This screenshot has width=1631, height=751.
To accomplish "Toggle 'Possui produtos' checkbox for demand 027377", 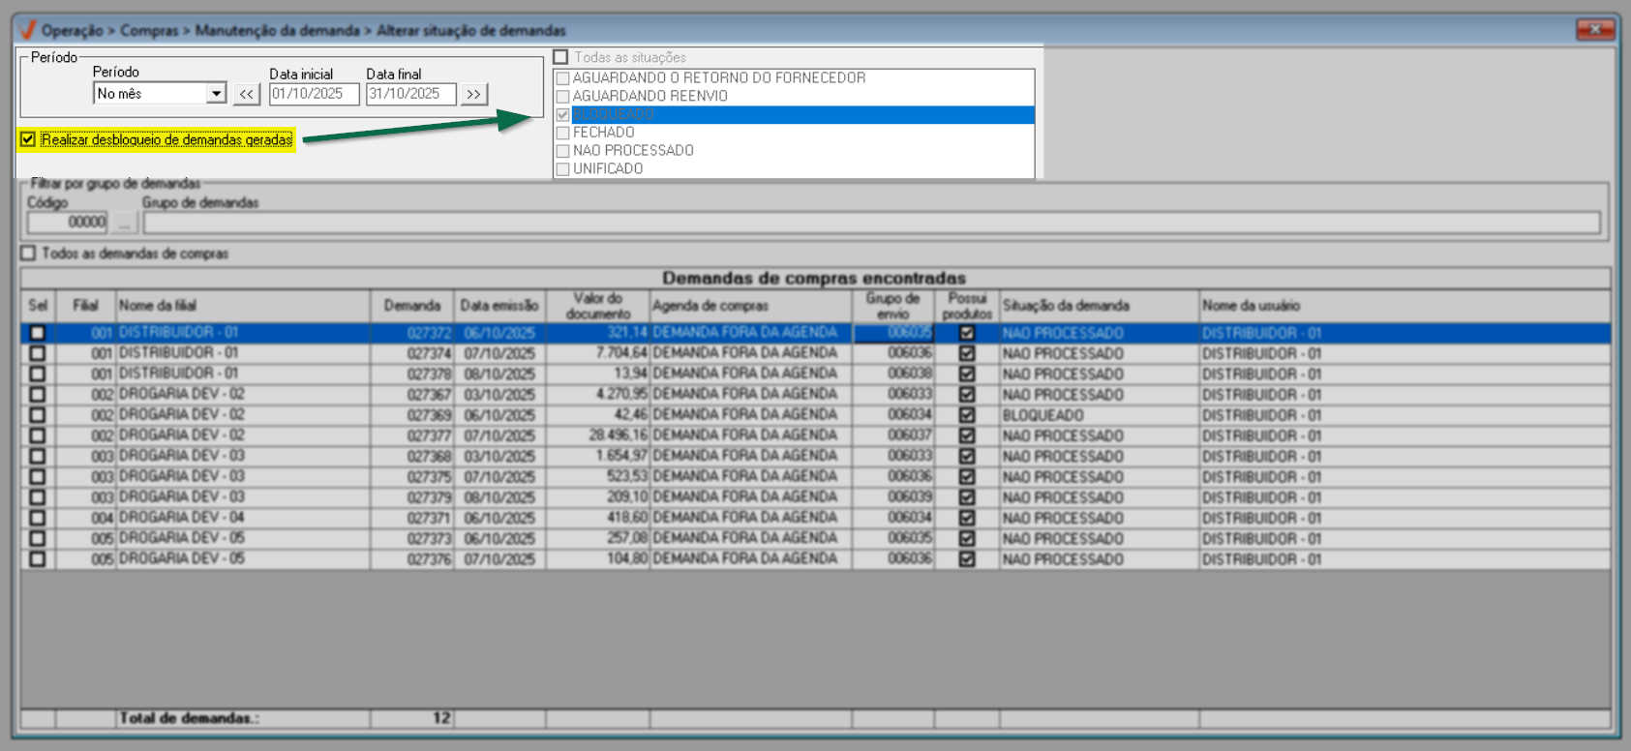I will point(967,436).
